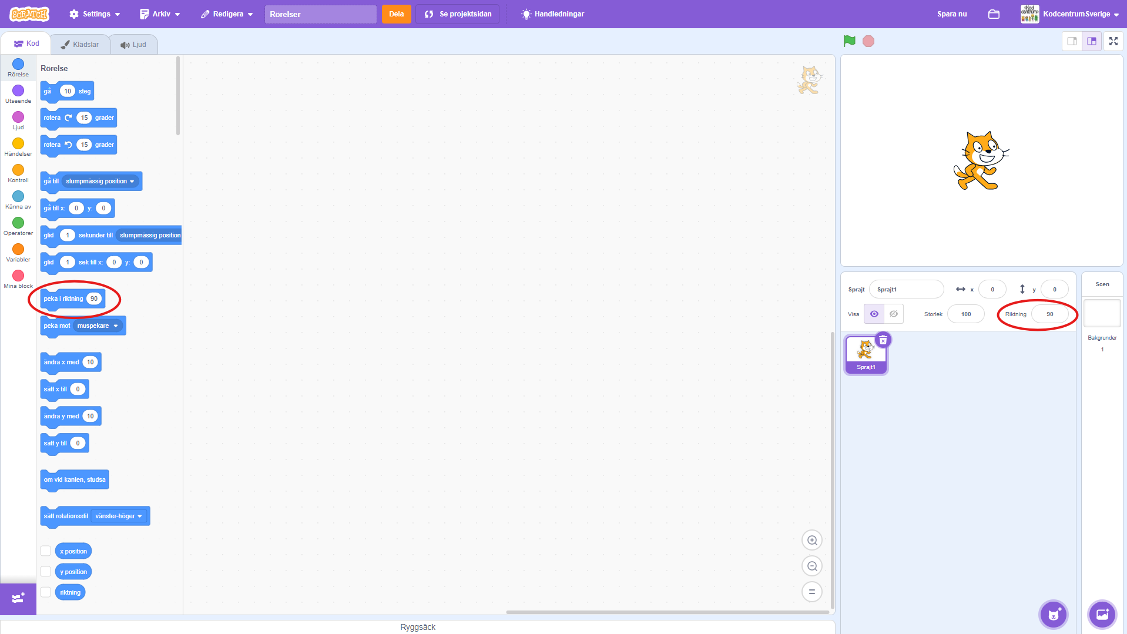
Task: Open Handledningar tutorials
Action: click(553, 14)
